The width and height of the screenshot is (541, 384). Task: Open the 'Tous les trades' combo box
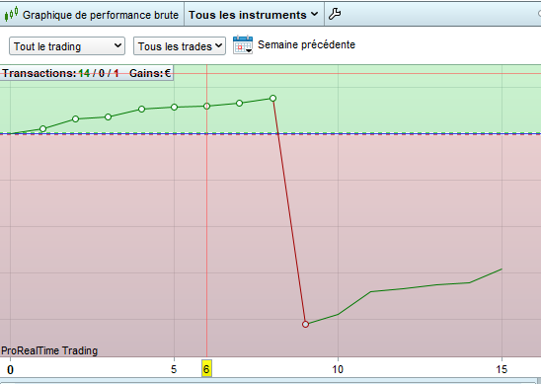pos(180,45)
